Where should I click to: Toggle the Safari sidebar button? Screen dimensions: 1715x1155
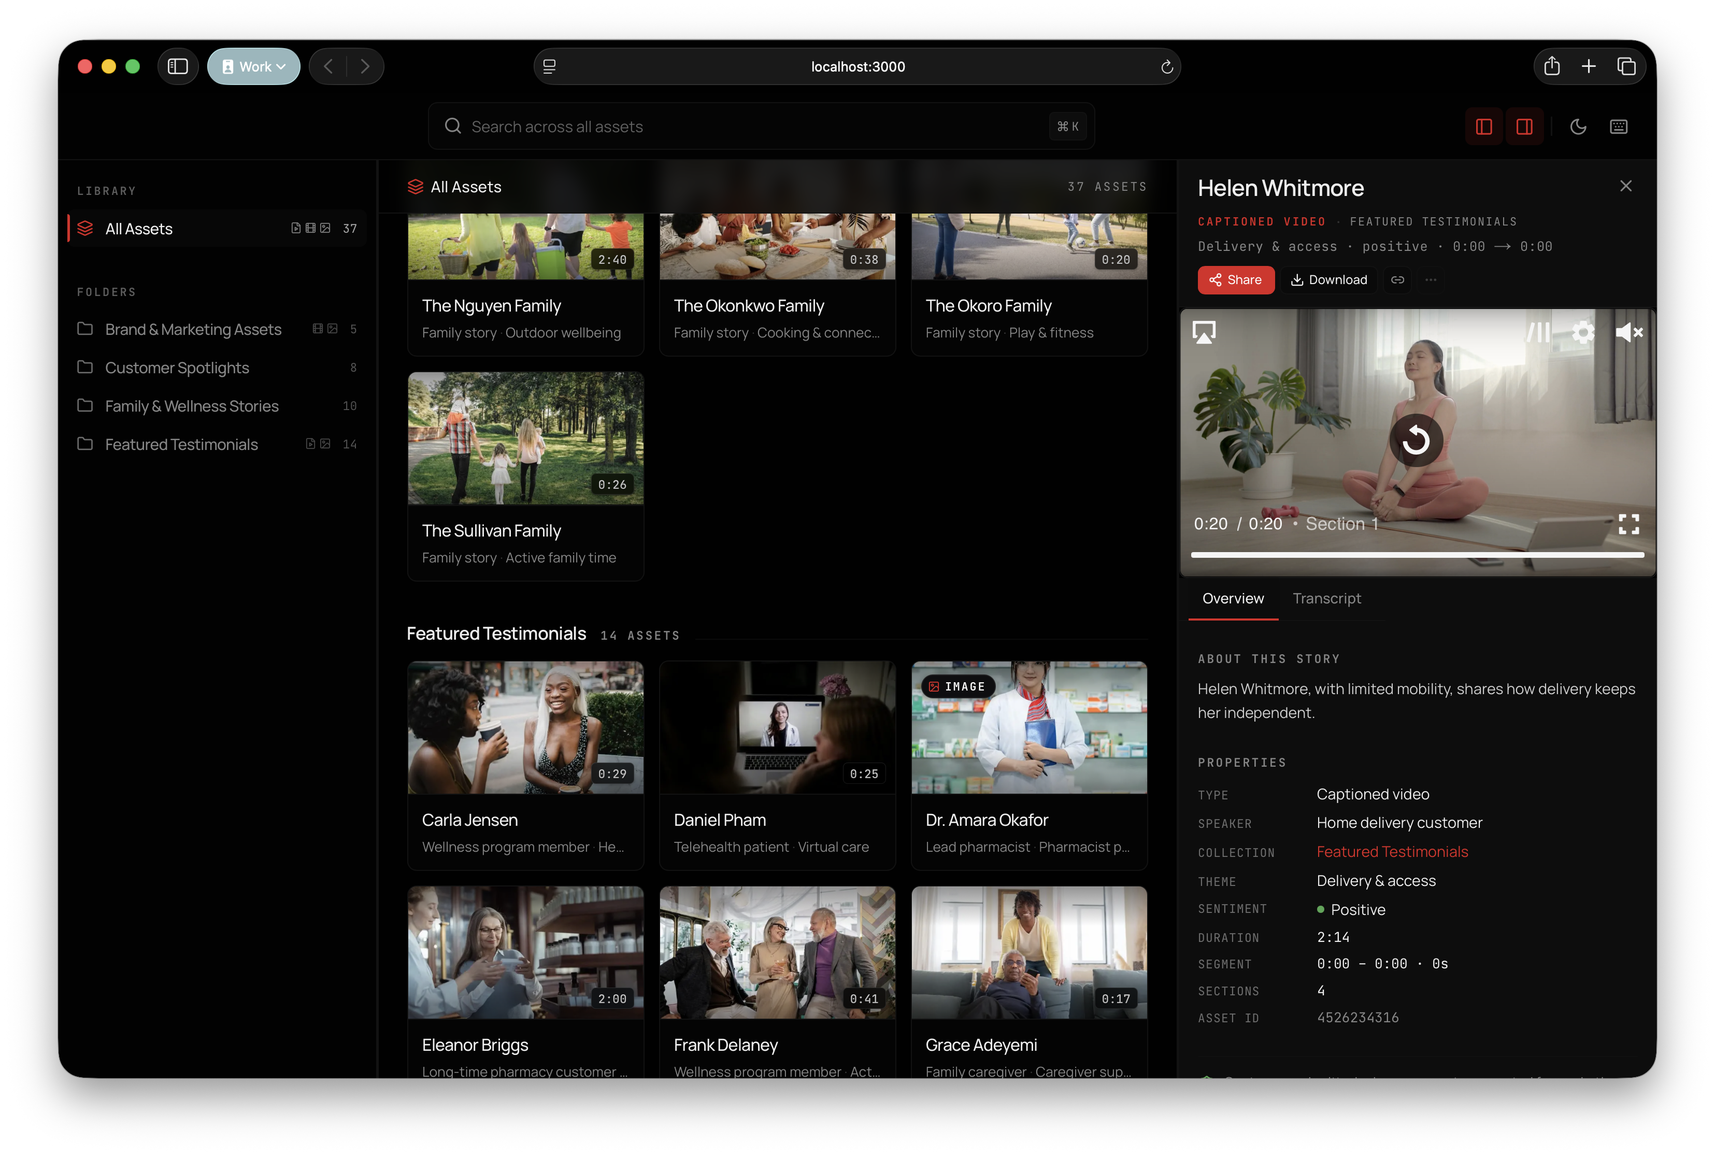[x=177, y=66]
